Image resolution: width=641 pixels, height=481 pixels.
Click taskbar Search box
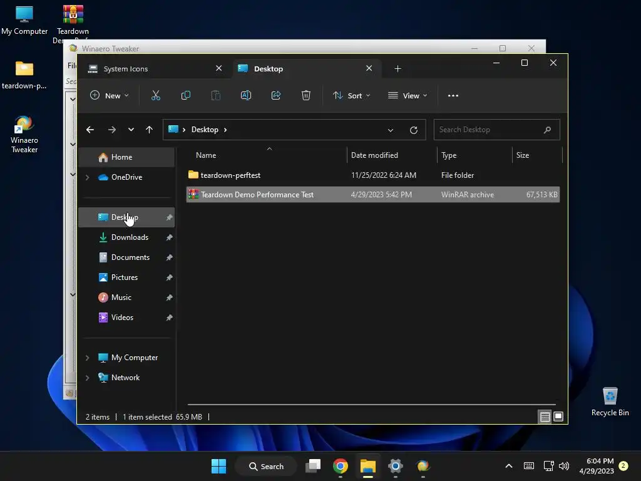pos(266,466)
